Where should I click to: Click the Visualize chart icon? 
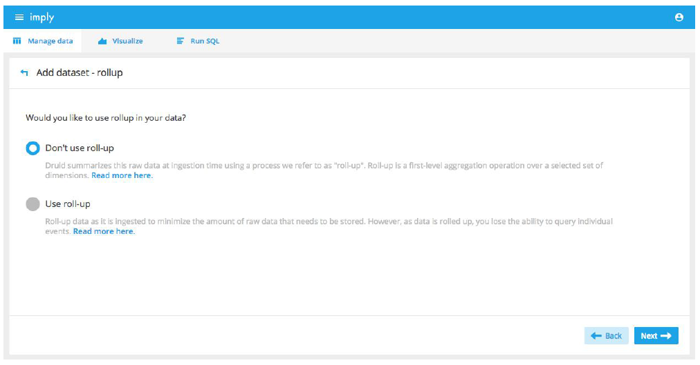coord(102,41)
